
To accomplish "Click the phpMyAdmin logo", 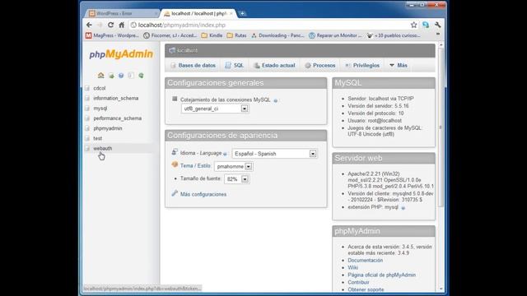I will click(x=121, y=54).
